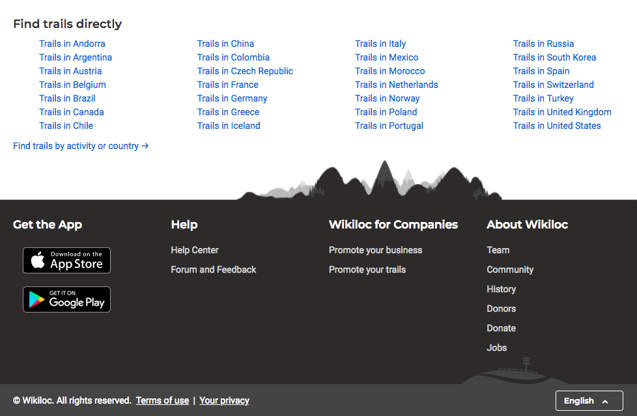
Task: Open Trails in Italy
Action: click(380, 44)
